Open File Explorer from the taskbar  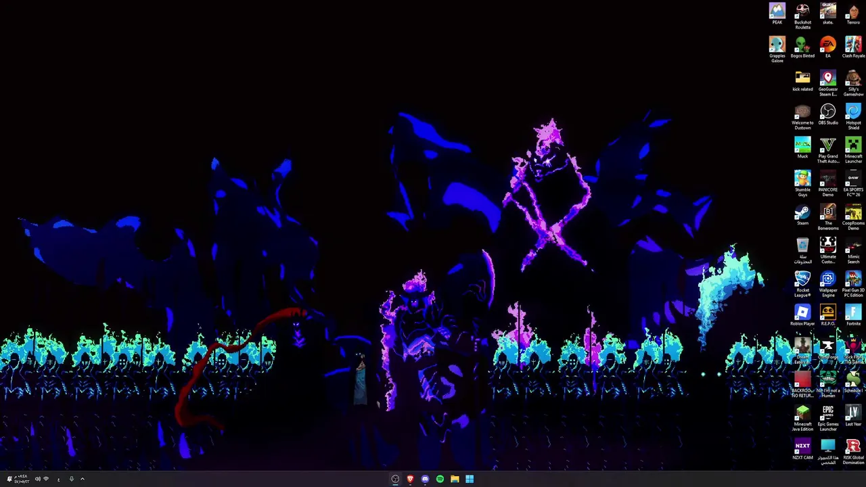pos(455,479)
